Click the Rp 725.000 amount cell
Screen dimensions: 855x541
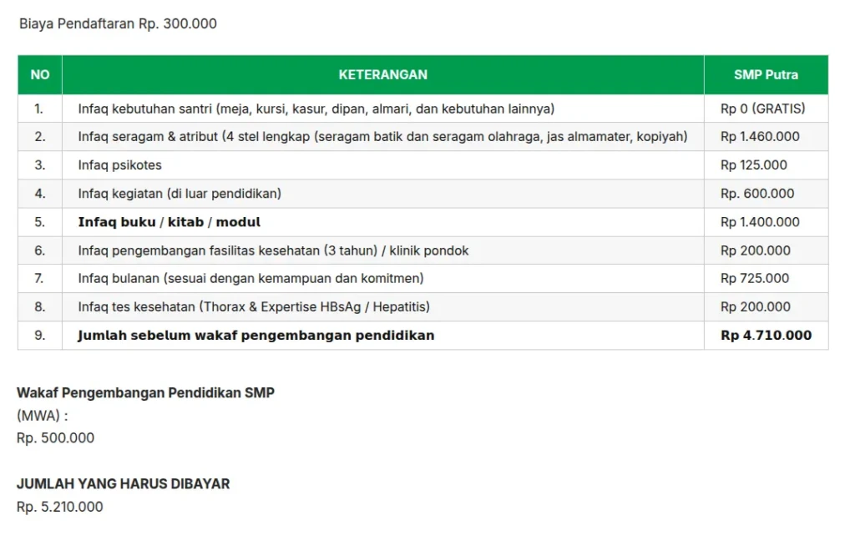(755, 278)
